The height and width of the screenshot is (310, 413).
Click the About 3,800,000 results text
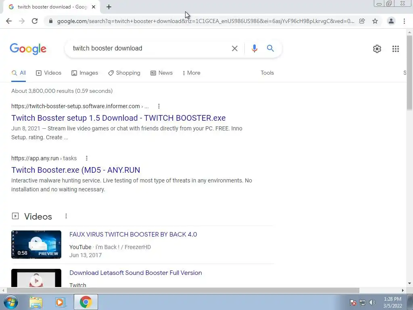(62, 91)
